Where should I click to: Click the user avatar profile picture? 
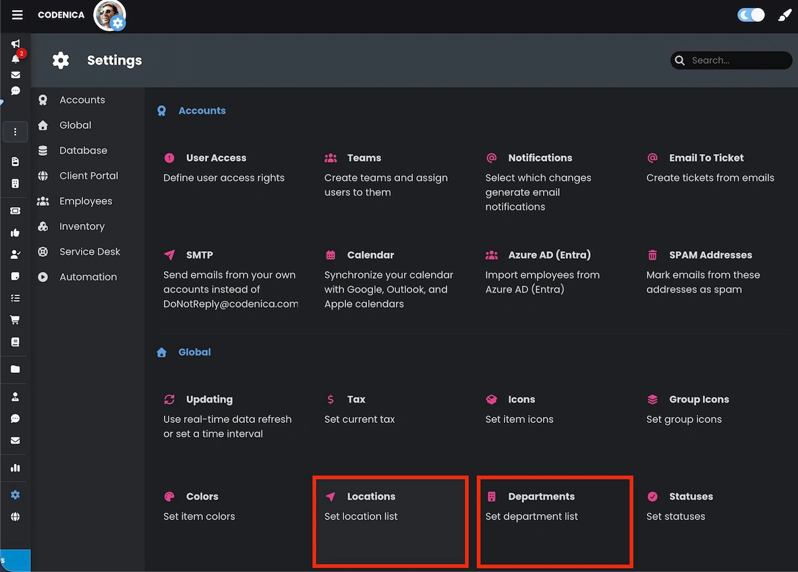(x=109, y=15)
